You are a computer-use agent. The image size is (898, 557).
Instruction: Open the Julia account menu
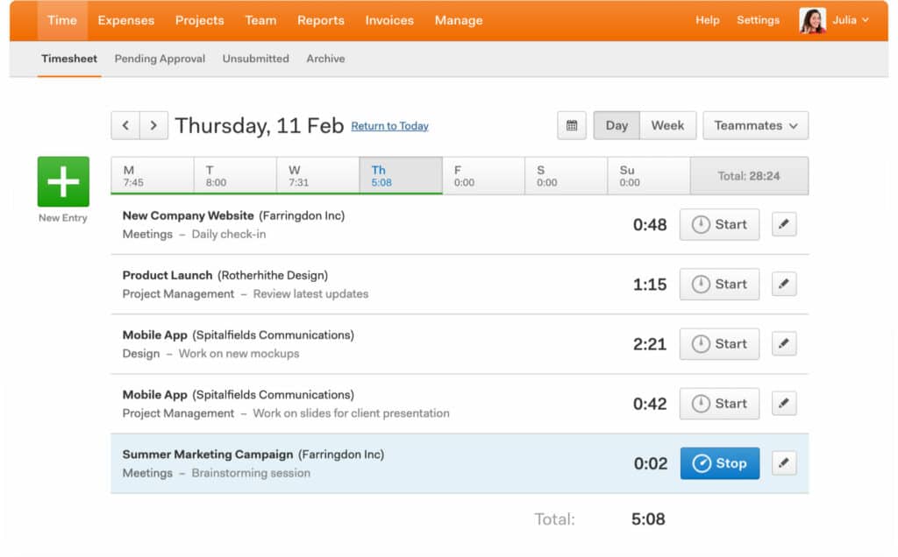pos(851,20)
